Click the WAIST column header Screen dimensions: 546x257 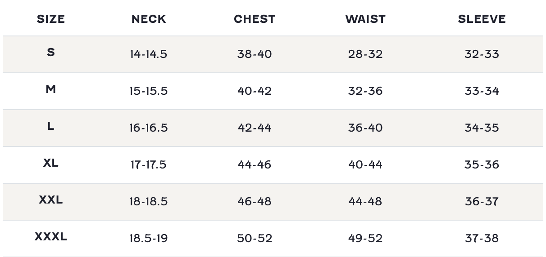pyautogui.click(x=365, y=19)
